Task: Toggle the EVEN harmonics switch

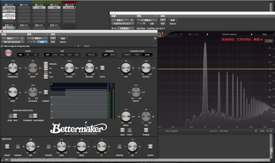Action: pyautogui.click(x=130, y=130)
